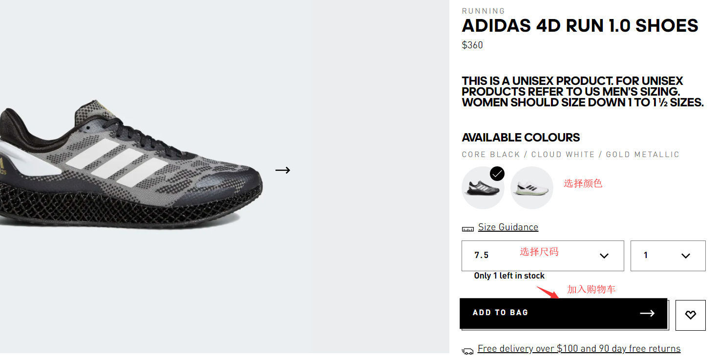Click the next product image arrow
This screenshot has height=360, width=718.
coord(283,170)
